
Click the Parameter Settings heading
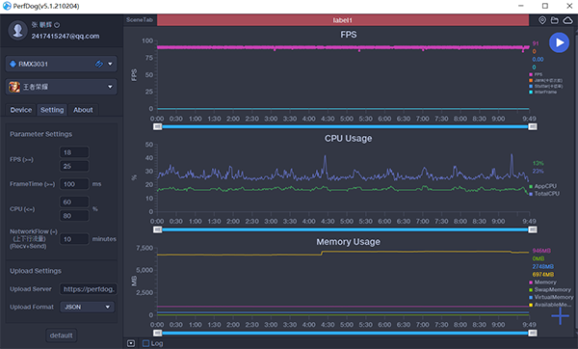(x=40, y=134)
